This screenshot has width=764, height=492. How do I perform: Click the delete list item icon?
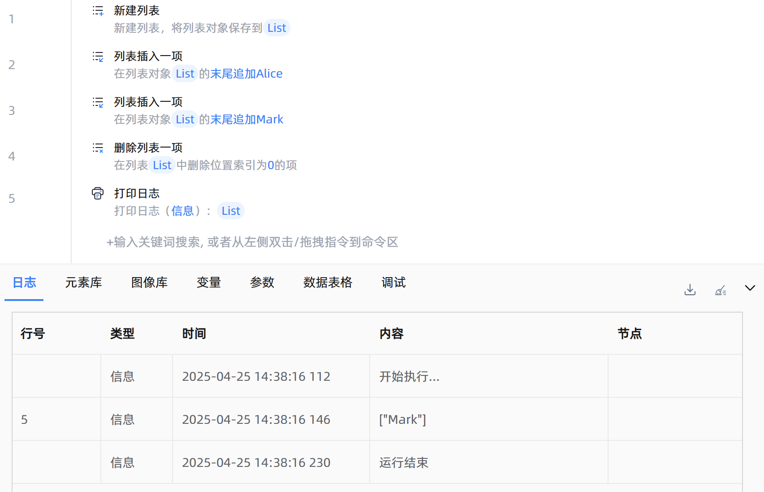point(98,148)
